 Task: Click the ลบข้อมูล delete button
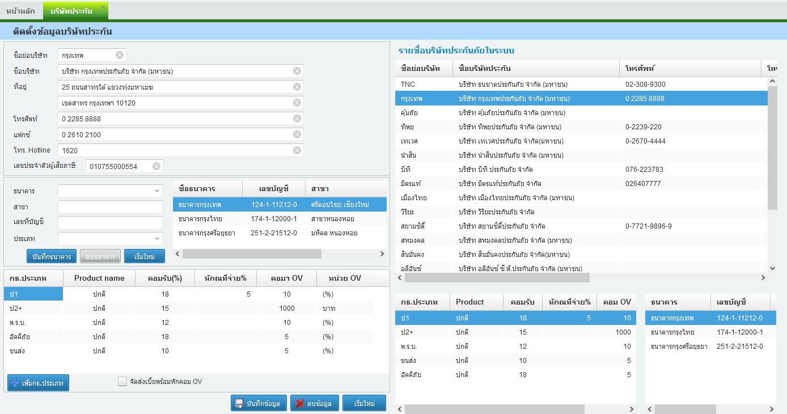[315, 403]
